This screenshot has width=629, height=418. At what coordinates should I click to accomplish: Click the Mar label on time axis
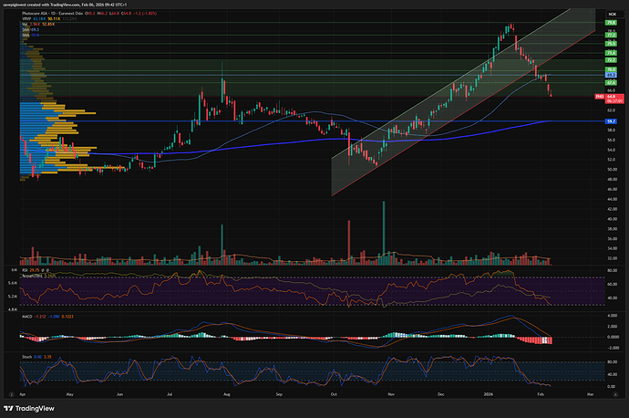[590, 398]
